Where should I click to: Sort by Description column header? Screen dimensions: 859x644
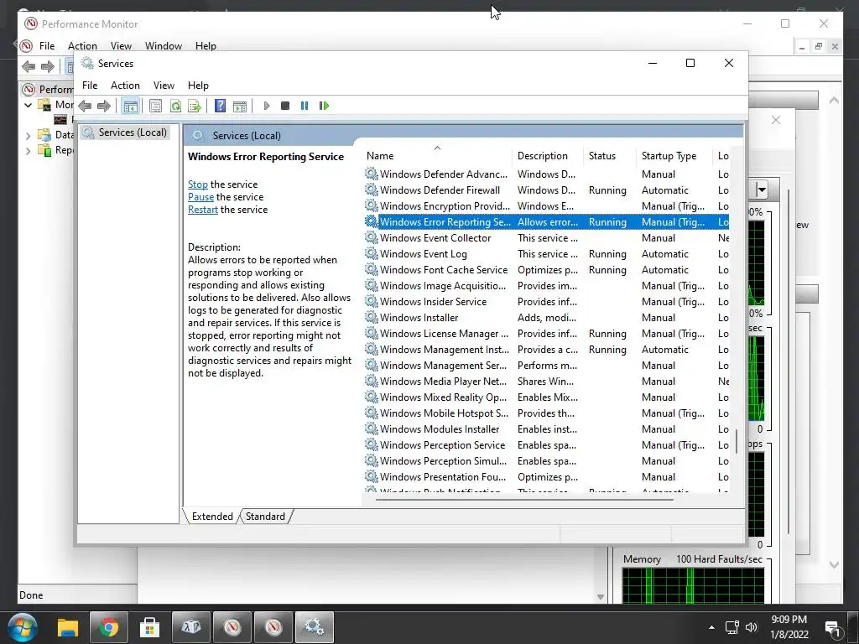click(x=548, y=156)
